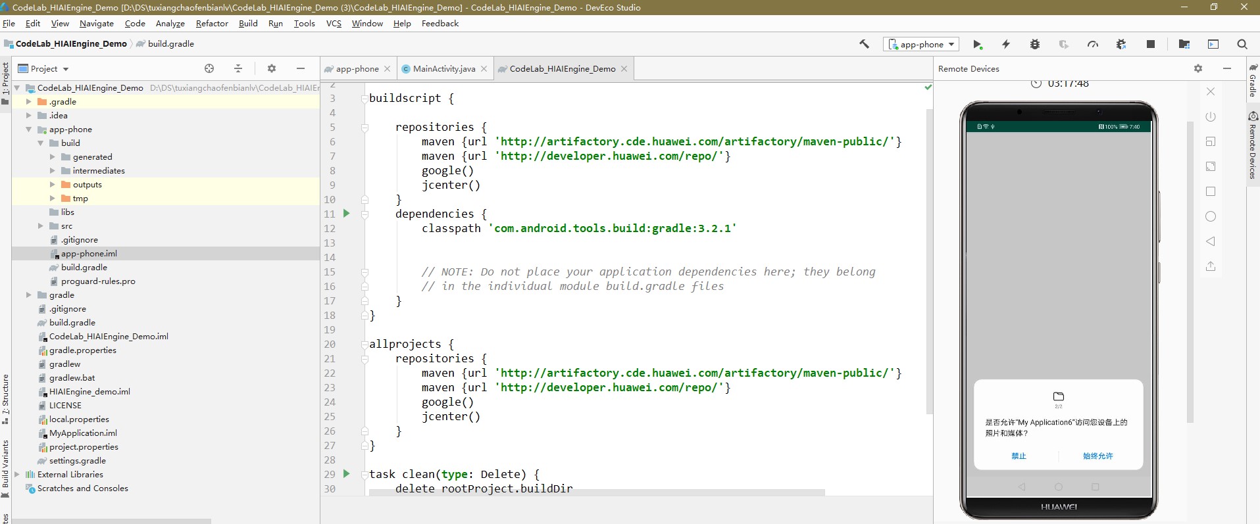1260x524 pixels.
Task: Open Remote Devices settings gear
Action: pyautogui.click(x=1198, y=68)
